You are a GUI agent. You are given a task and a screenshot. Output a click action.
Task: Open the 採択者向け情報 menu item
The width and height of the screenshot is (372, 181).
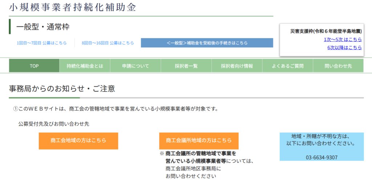[237, 66]
